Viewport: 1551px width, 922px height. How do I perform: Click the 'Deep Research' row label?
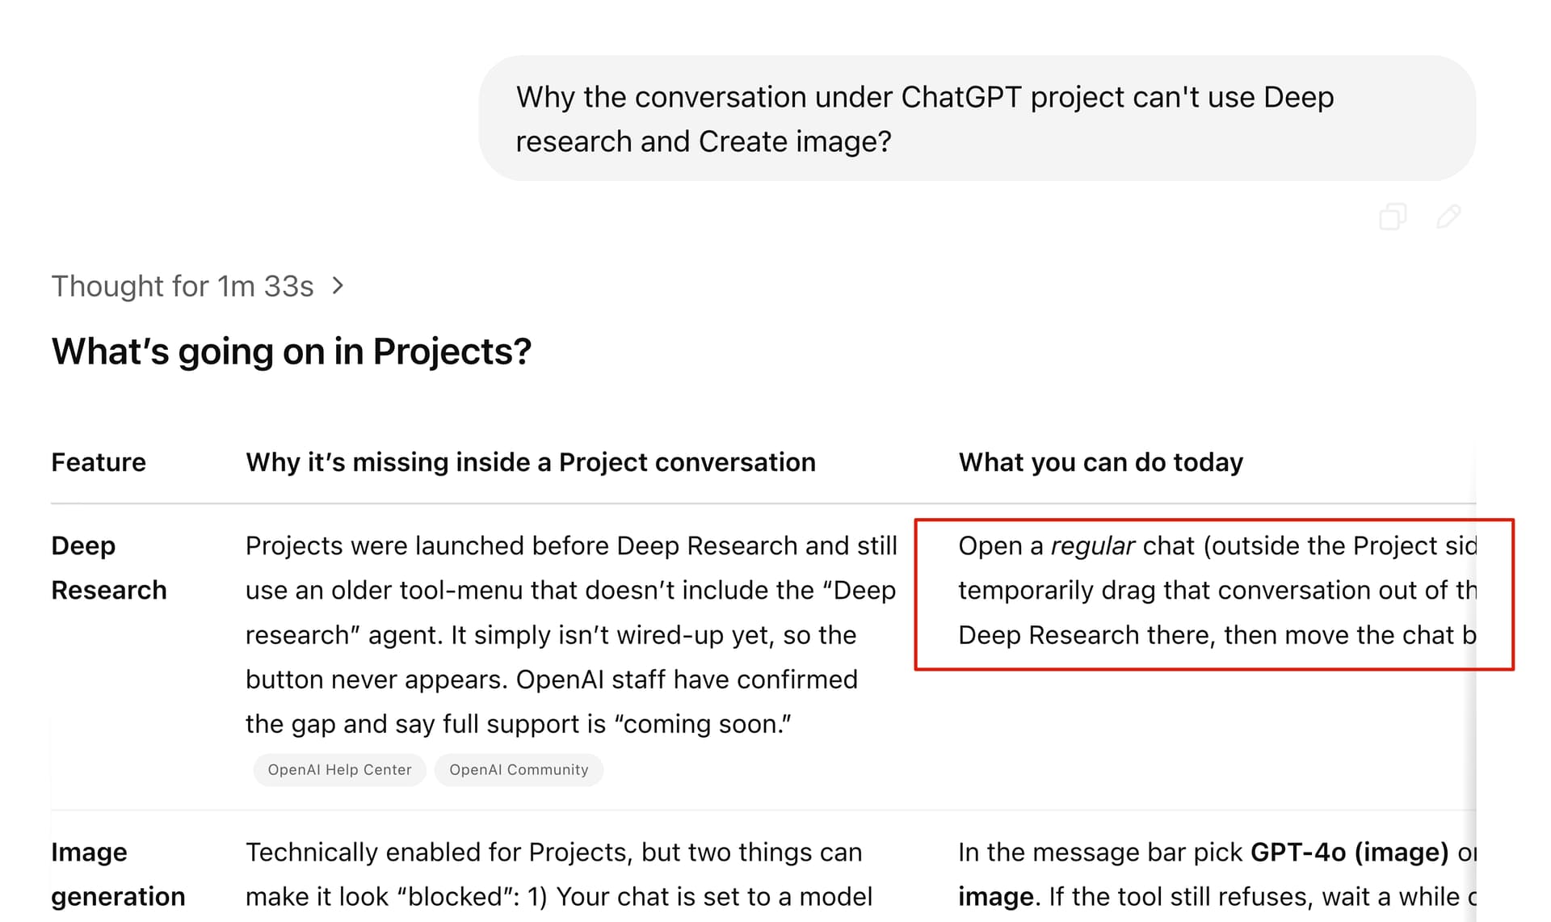[x=109, y=568]
